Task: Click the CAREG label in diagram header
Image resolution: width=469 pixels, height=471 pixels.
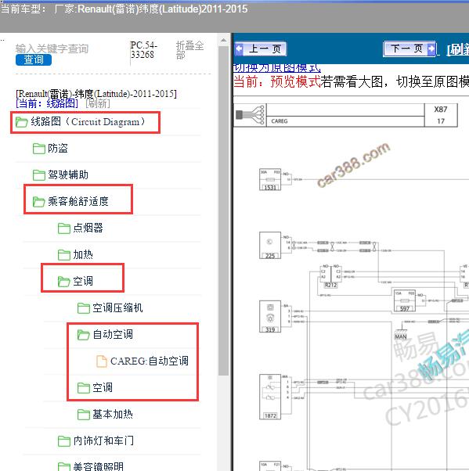Action: 280,121
